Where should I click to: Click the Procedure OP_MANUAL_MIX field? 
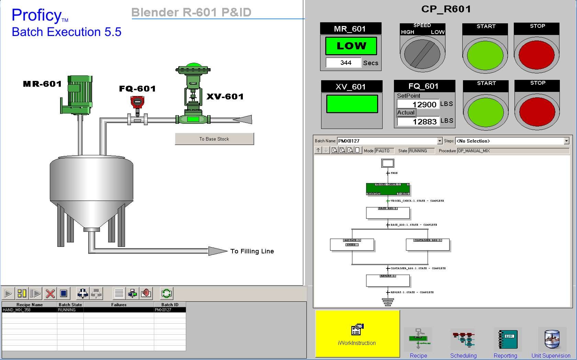513,151
